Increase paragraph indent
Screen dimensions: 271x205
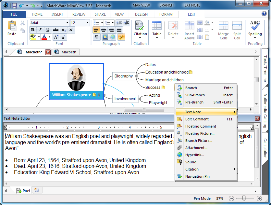point(127,23)
